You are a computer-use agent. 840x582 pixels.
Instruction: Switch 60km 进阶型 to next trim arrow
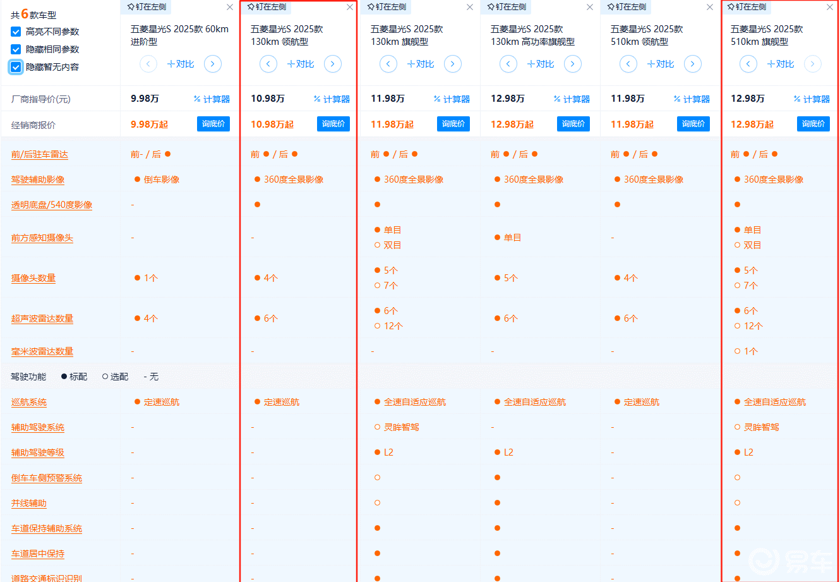coord(213,64)
